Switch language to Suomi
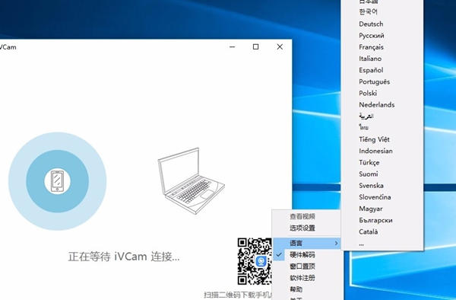Image resolution: width=456 pixels, height=300 pixels. (x=382, y=174)
